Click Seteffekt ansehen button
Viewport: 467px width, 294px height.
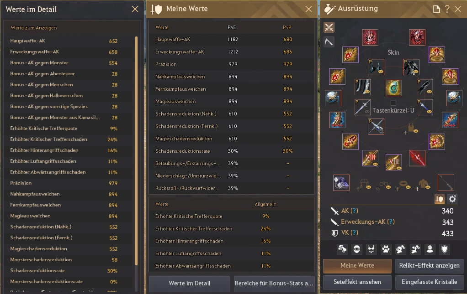click(357, 282)
